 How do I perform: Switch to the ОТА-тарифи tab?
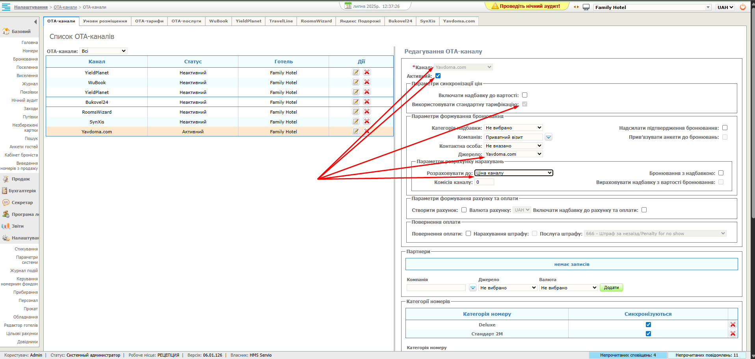pos(149,21)
